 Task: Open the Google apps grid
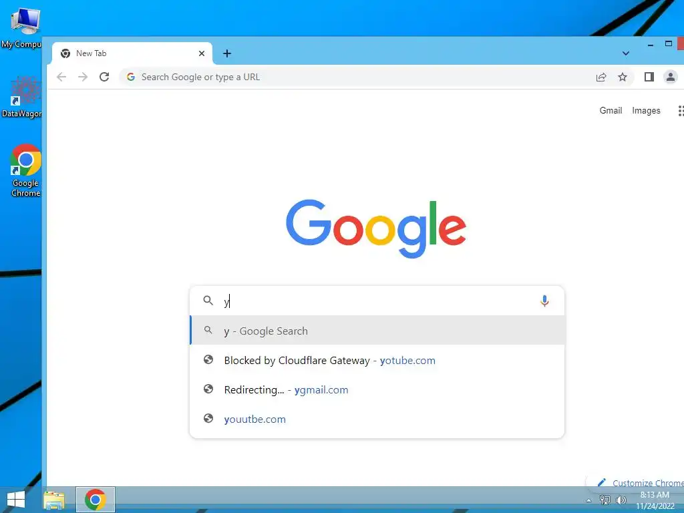click(681, 111)
